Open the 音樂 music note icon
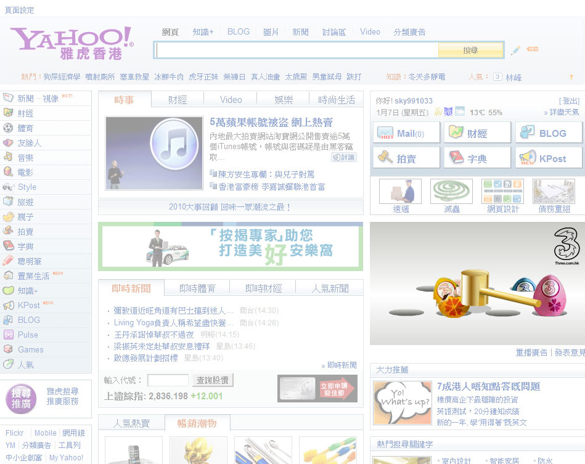 pos(8,157)
